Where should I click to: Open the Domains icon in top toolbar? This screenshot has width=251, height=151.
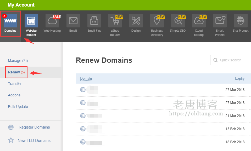(x=10, y=21)
